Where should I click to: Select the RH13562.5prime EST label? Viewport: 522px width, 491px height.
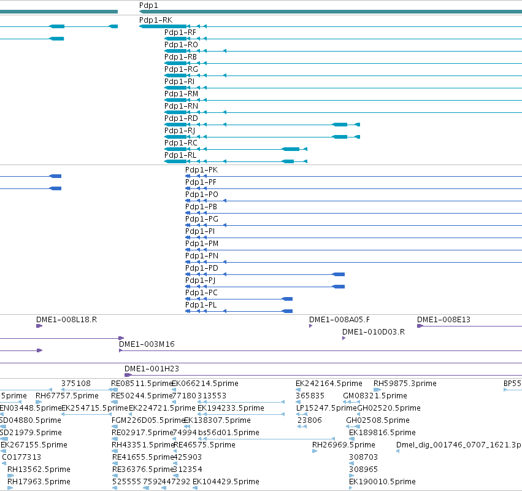(39, 470)
